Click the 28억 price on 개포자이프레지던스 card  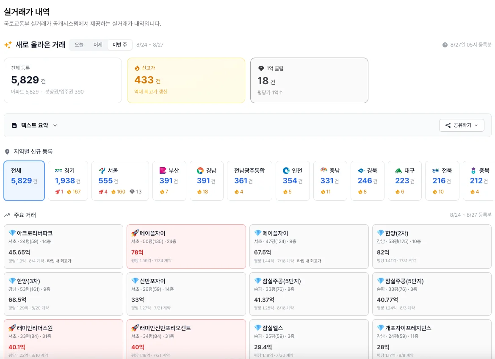tap(383, 347)
